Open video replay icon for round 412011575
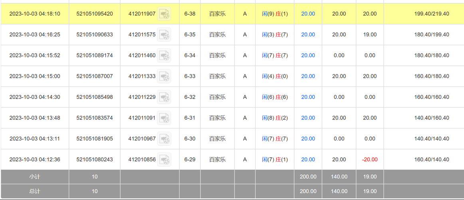This screenshot has height=200, width=464. pos(164,35)
